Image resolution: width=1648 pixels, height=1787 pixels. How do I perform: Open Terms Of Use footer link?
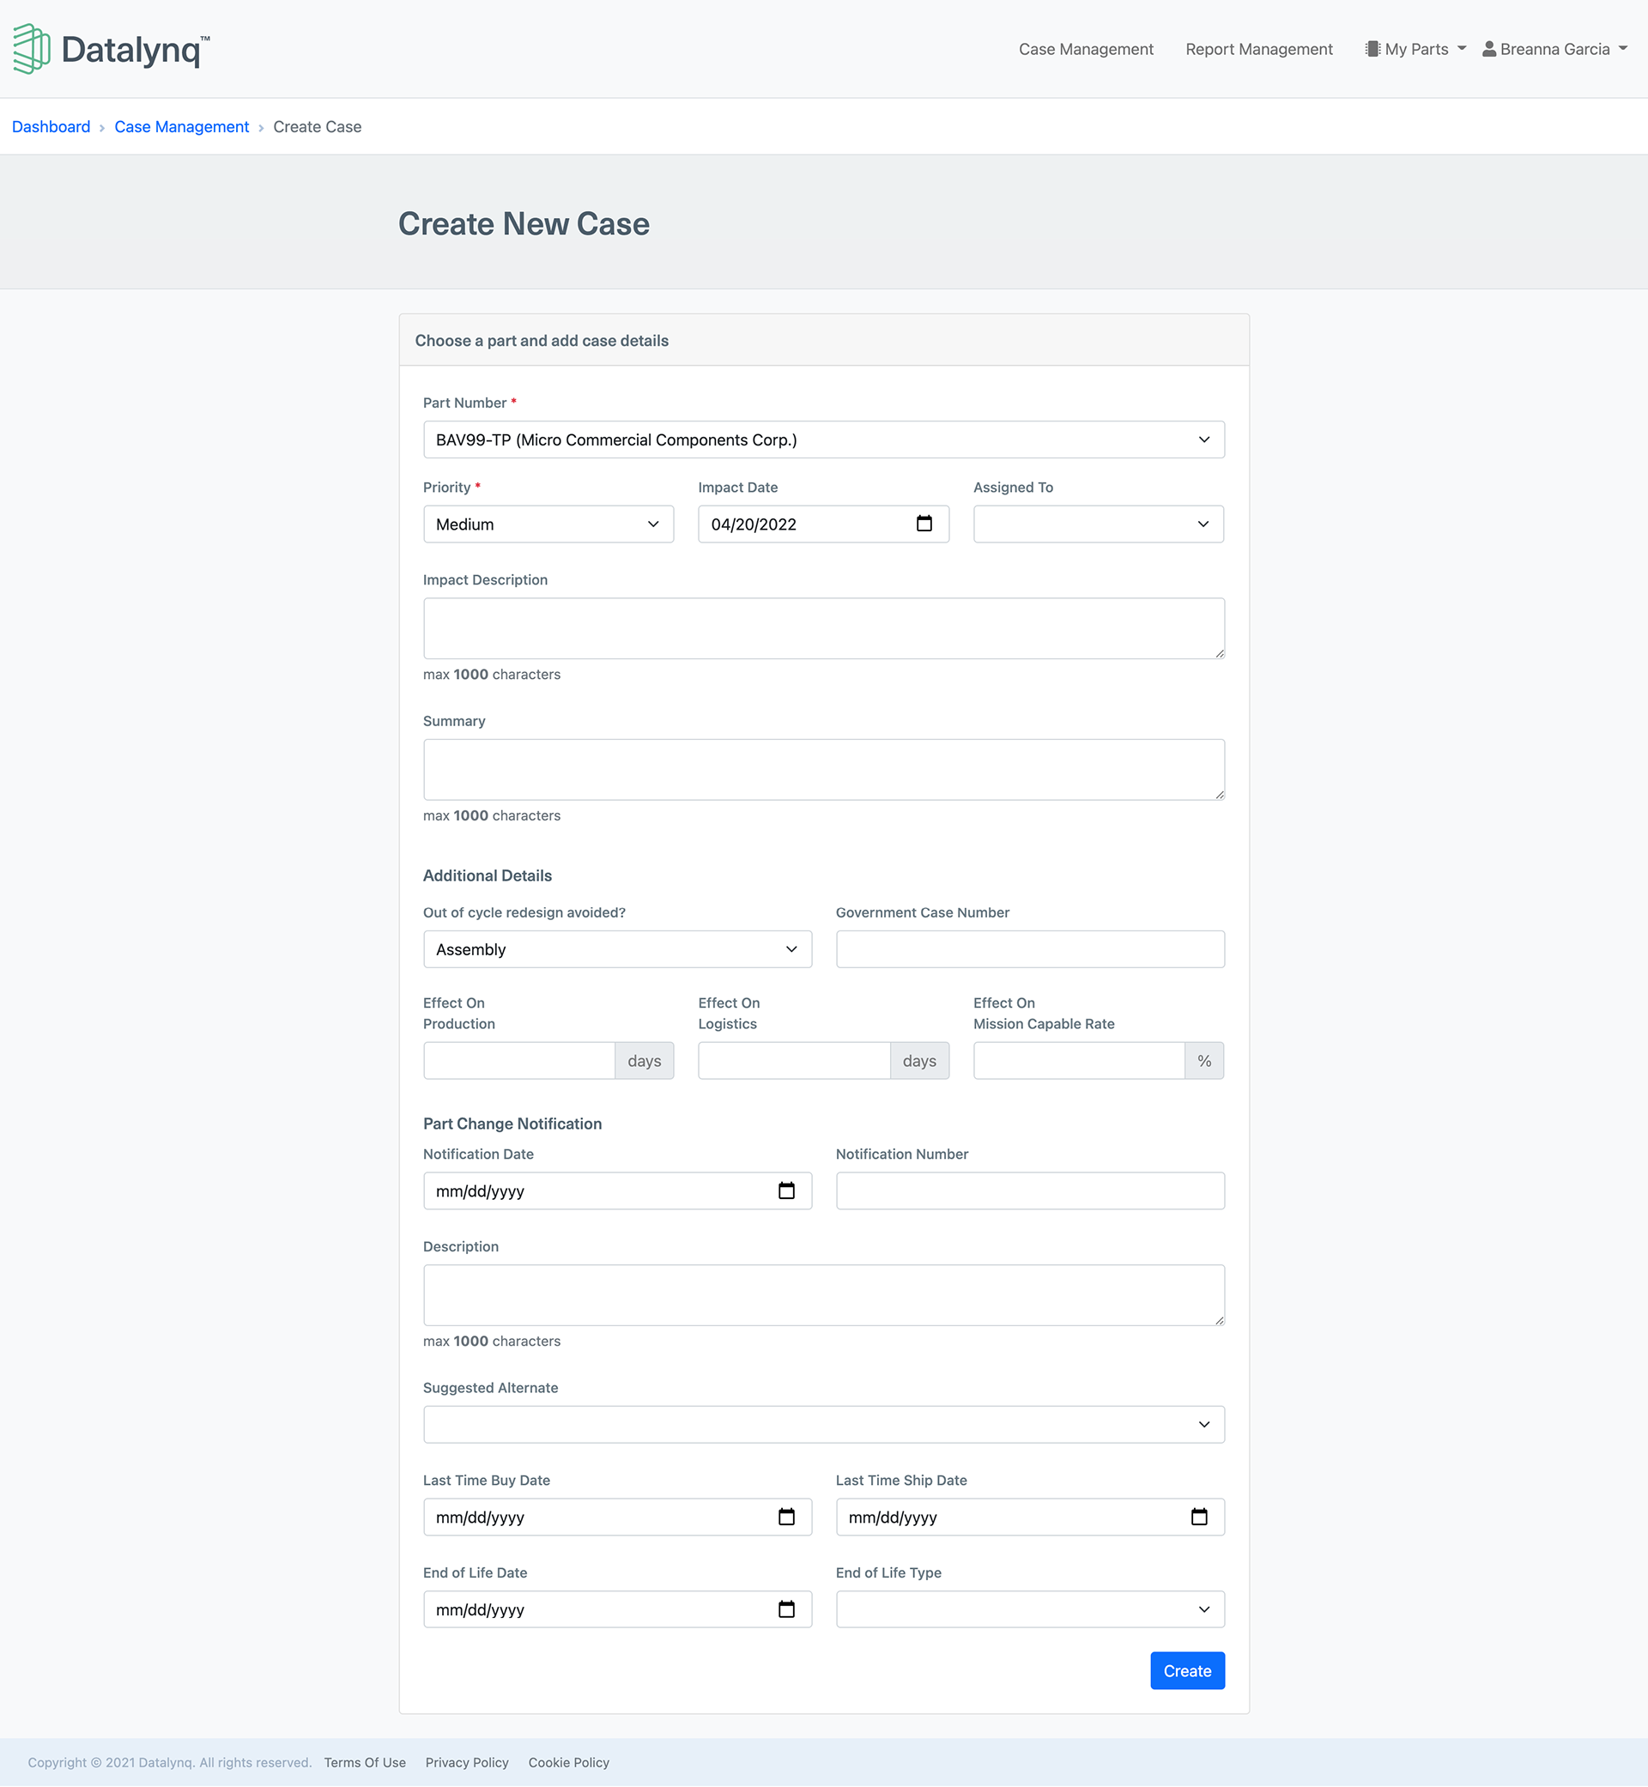click(365, 1763)
